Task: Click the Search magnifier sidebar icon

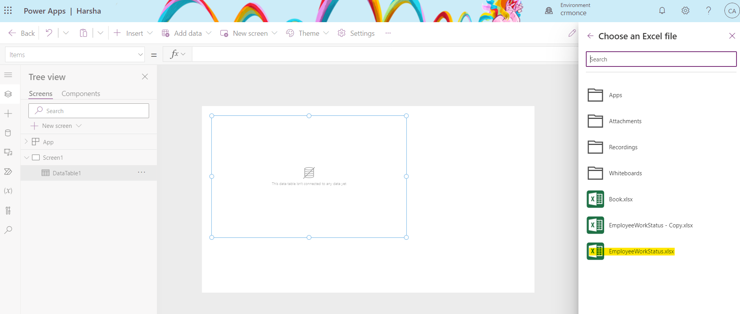Action: 8,230
